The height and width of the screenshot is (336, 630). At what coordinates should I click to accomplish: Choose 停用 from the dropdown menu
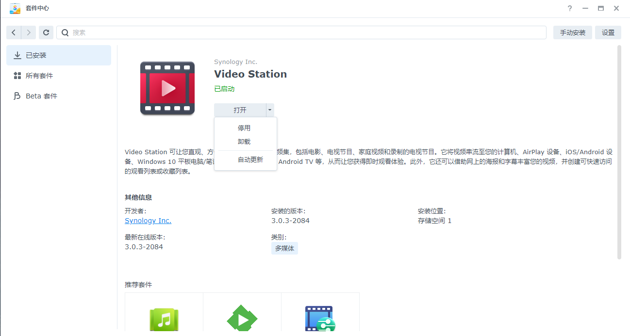[245, 128]
